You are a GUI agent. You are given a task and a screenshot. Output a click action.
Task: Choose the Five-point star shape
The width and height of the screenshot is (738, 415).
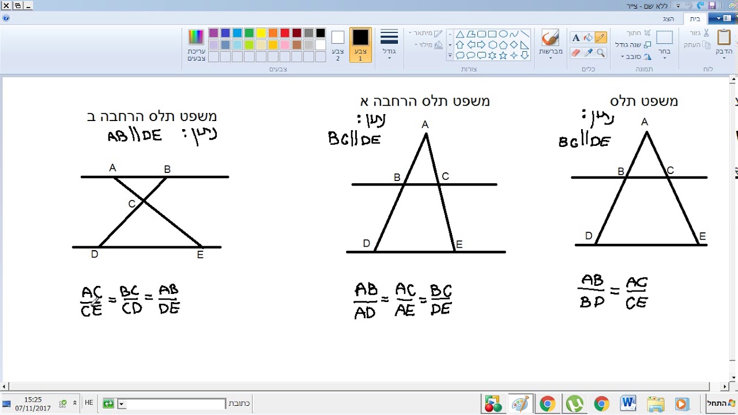coord(503,55)
